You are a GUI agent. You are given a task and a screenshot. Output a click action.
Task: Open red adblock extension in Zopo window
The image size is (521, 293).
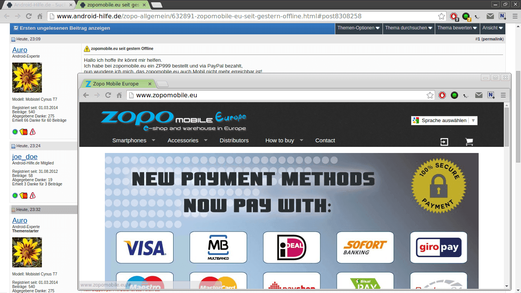click(x=442, y=95)
